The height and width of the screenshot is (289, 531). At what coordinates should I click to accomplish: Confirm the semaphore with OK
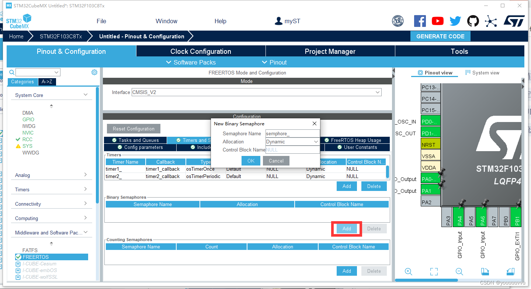251,161
